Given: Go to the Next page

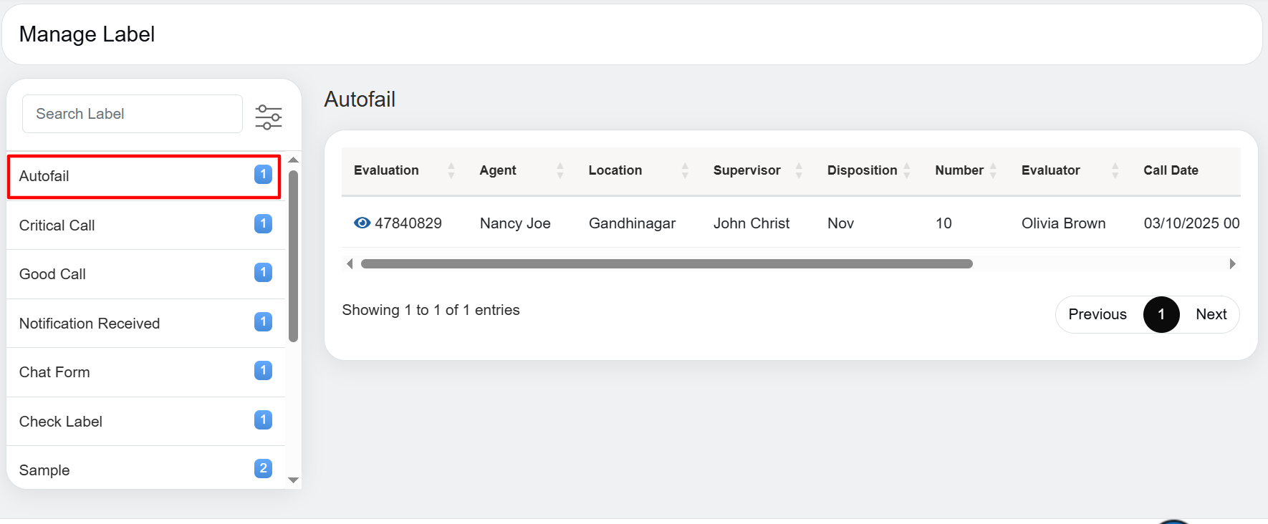Looking at the screenshot, I should tap(1211, 314).
